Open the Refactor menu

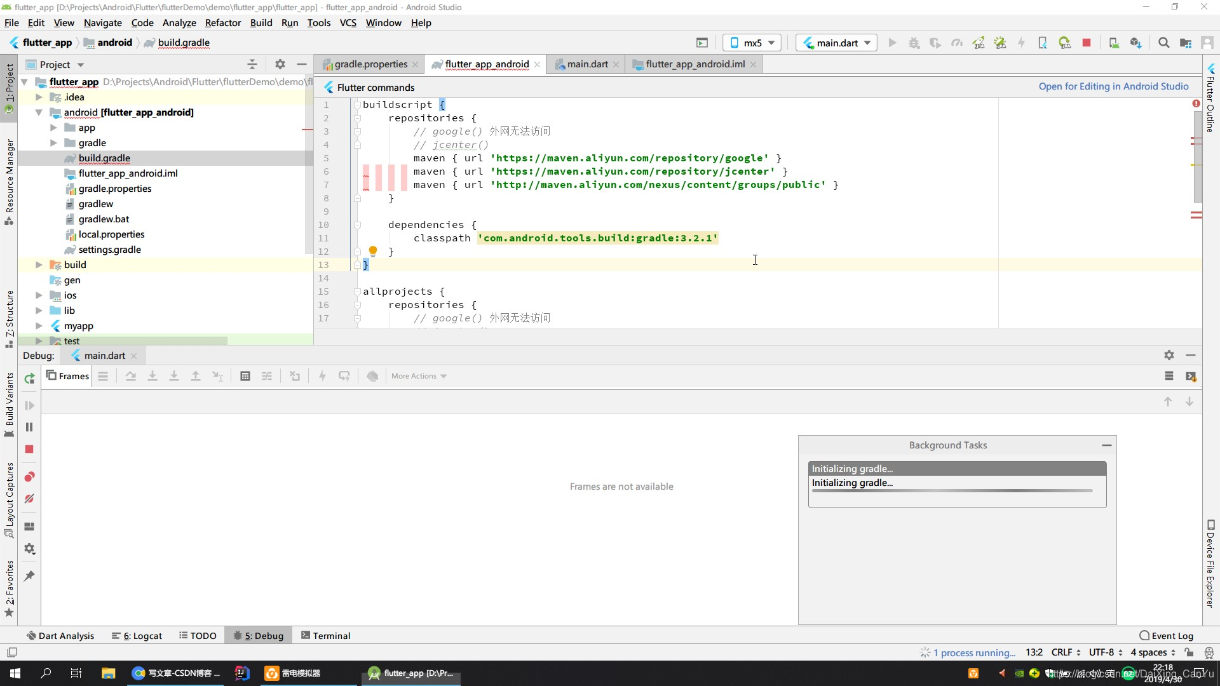click(222, 23)
